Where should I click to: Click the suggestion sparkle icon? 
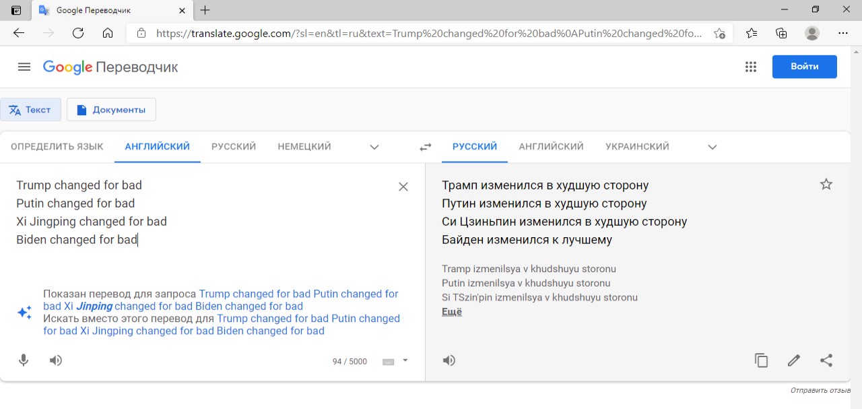pos(24,313)
